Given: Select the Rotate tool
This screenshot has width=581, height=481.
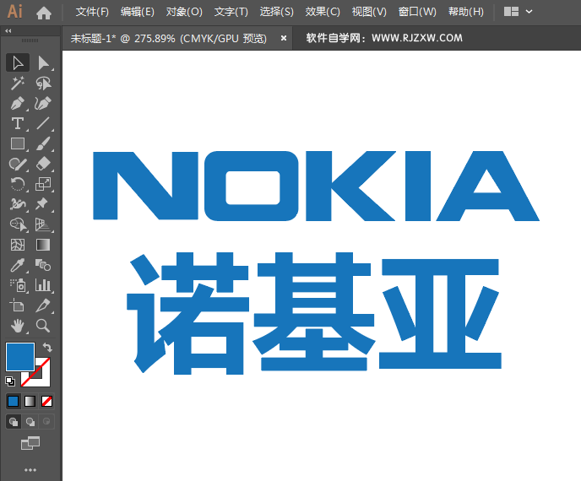Looking at the screenshot, I should [x=18, y=184].
